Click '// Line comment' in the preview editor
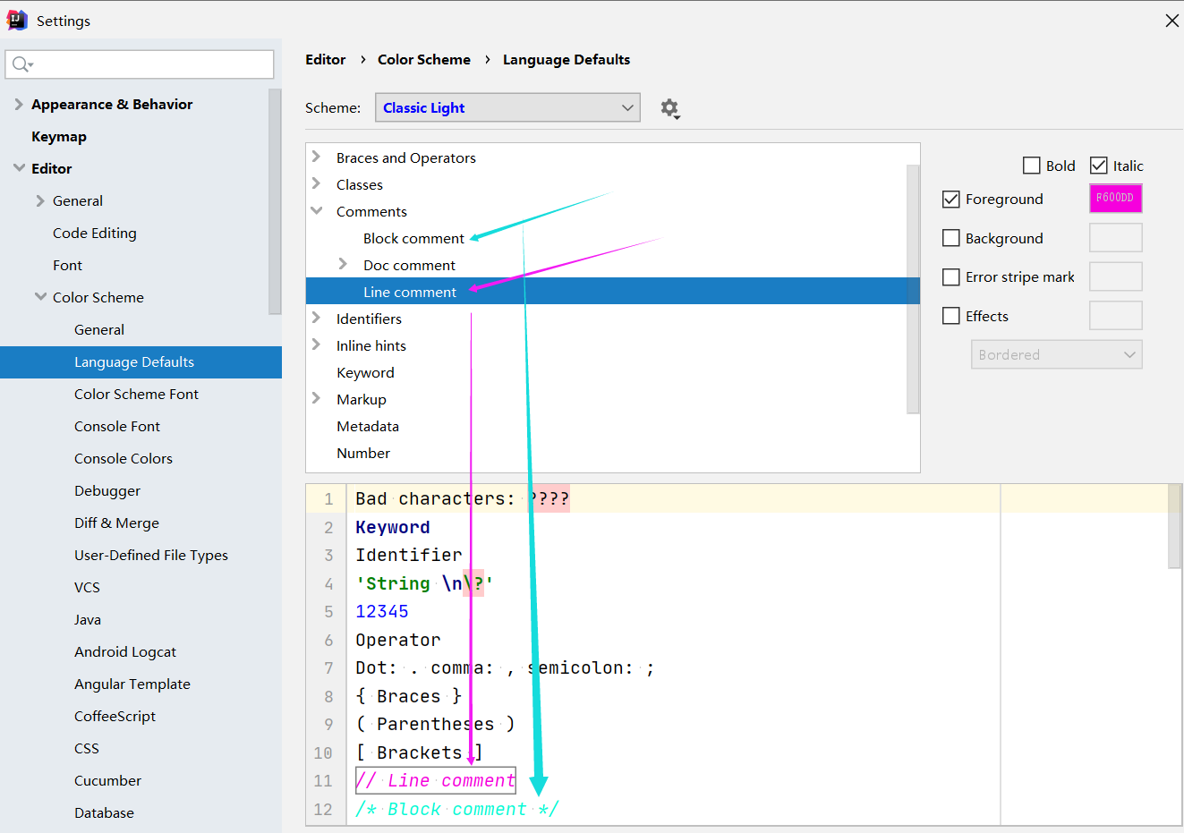The width and height of the screenshot is (1184, 833). tap(436, 781)
